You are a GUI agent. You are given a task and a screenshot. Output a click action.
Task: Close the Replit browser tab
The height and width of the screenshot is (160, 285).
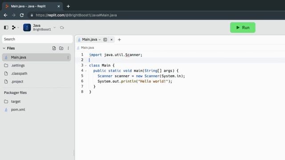pyautogui.click(x=58, y=6)
